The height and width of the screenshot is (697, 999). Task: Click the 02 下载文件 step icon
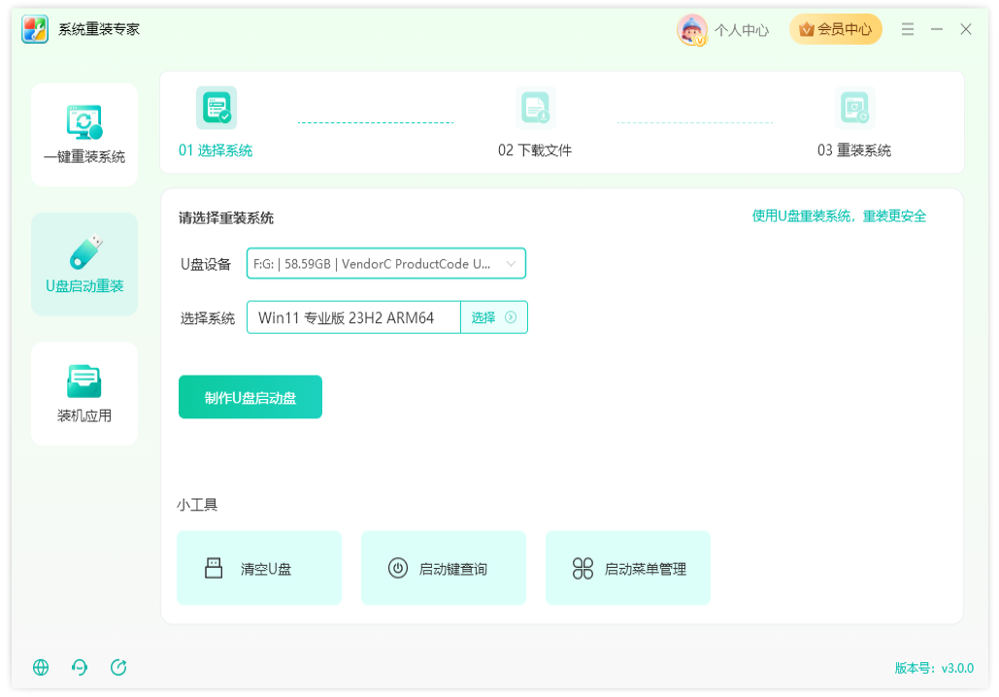point(535,108)
